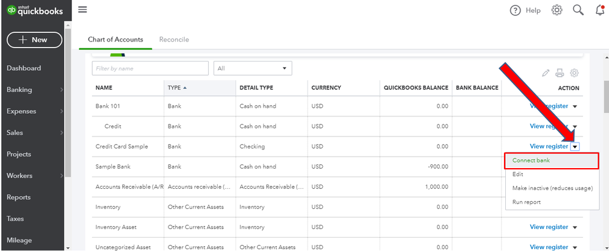
Task: Click the page scrollbar up arrow
Action: point(605,58)
